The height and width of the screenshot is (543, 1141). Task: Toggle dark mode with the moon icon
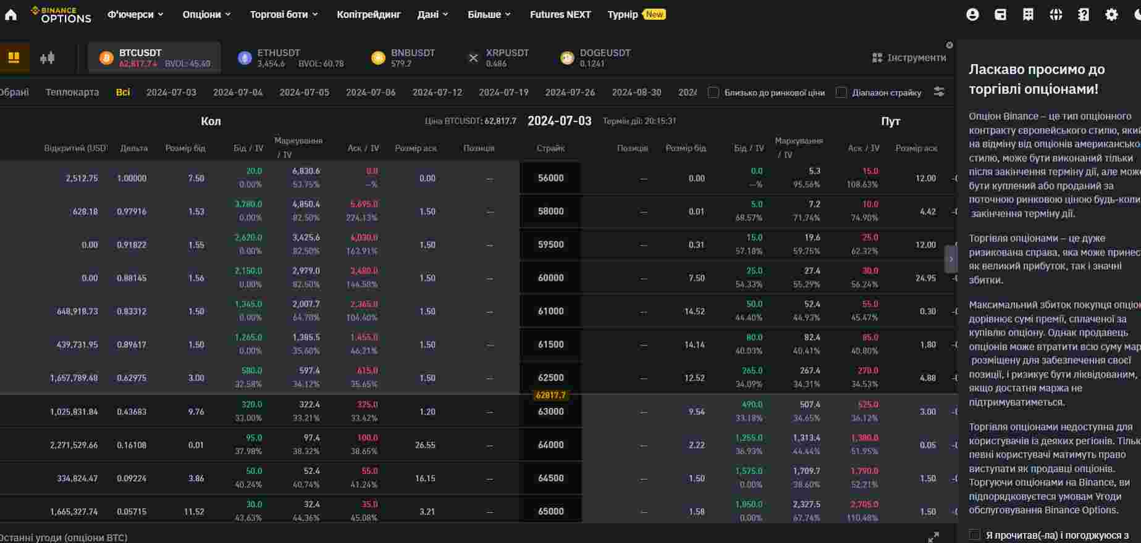coord(1137,15)
